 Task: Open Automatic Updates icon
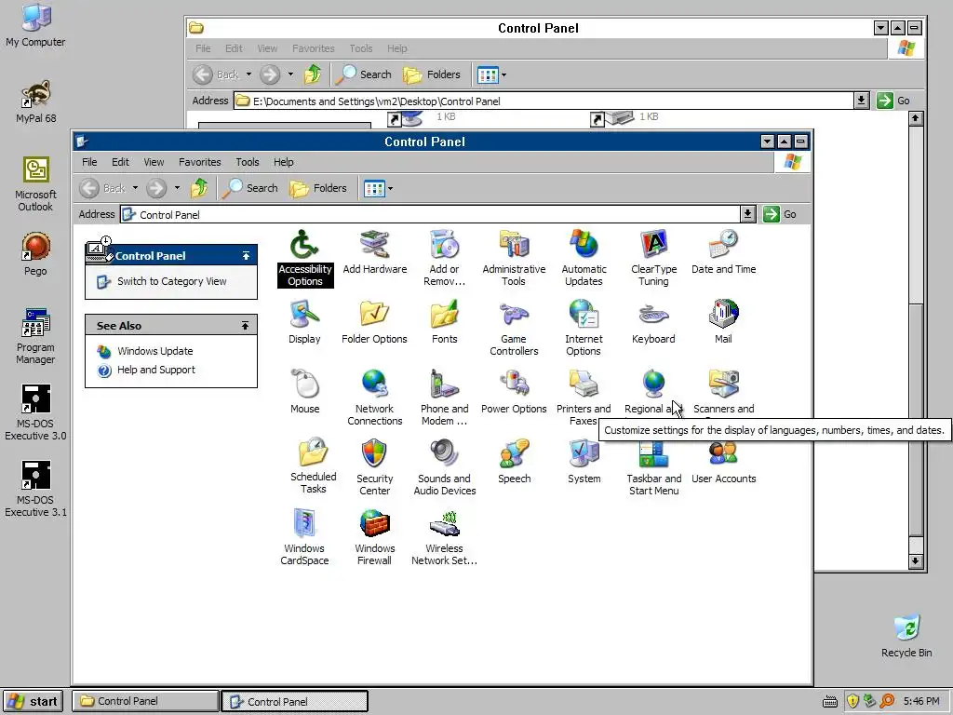tap(584, 258)
